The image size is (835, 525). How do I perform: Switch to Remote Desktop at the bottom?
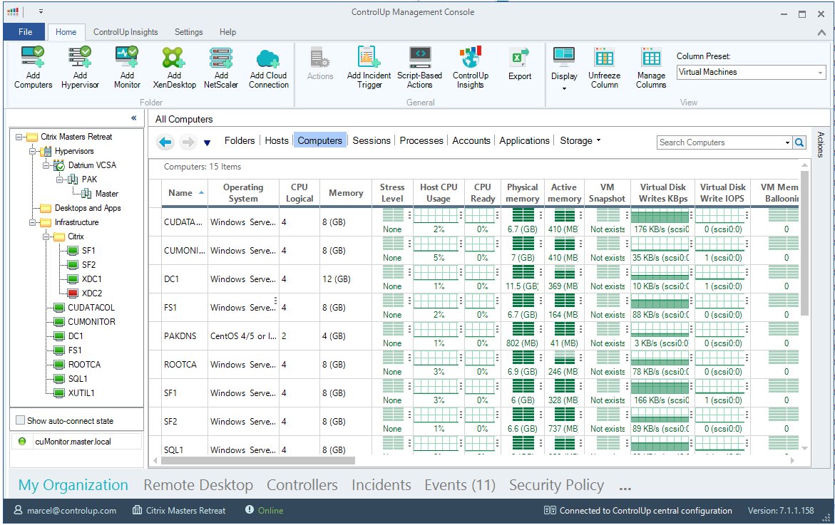(198, 485)
